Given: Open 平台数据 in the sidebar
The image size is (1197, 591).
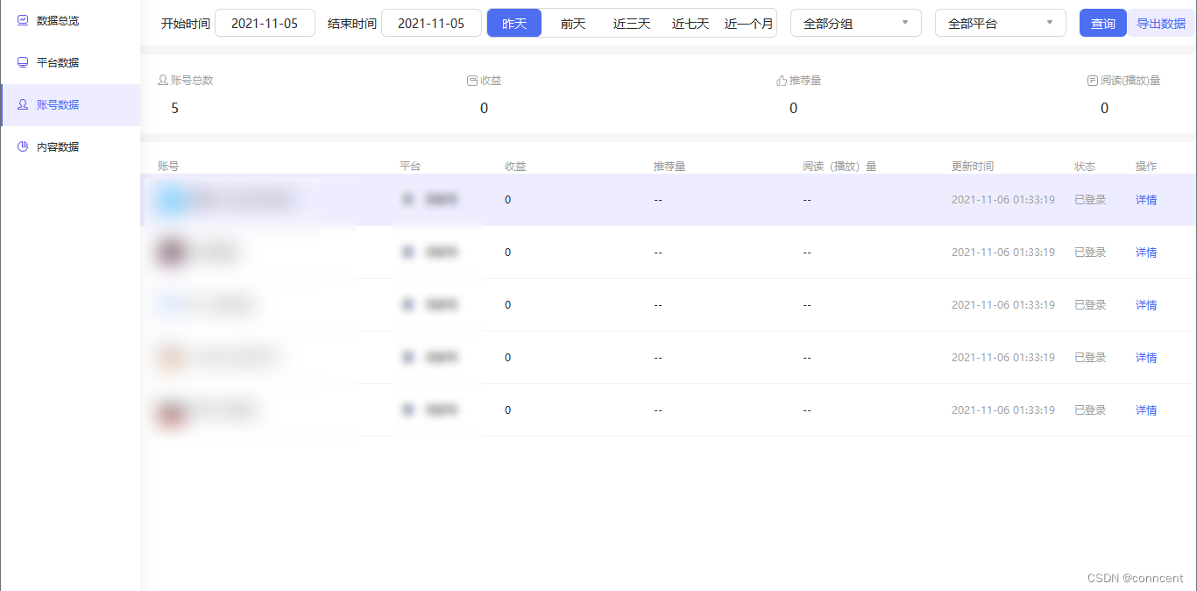Looking at the screenshot, I should tap(70, 62).
